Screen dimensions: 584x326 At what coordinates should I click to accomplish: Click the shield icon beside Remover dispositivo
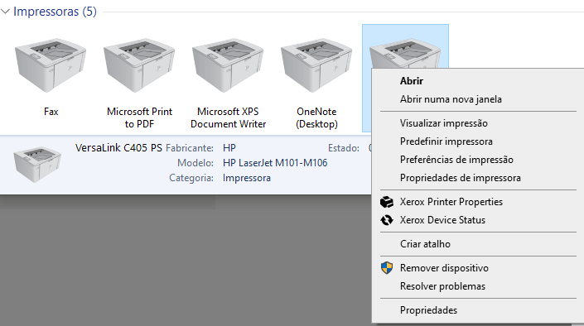click(387, 267)
